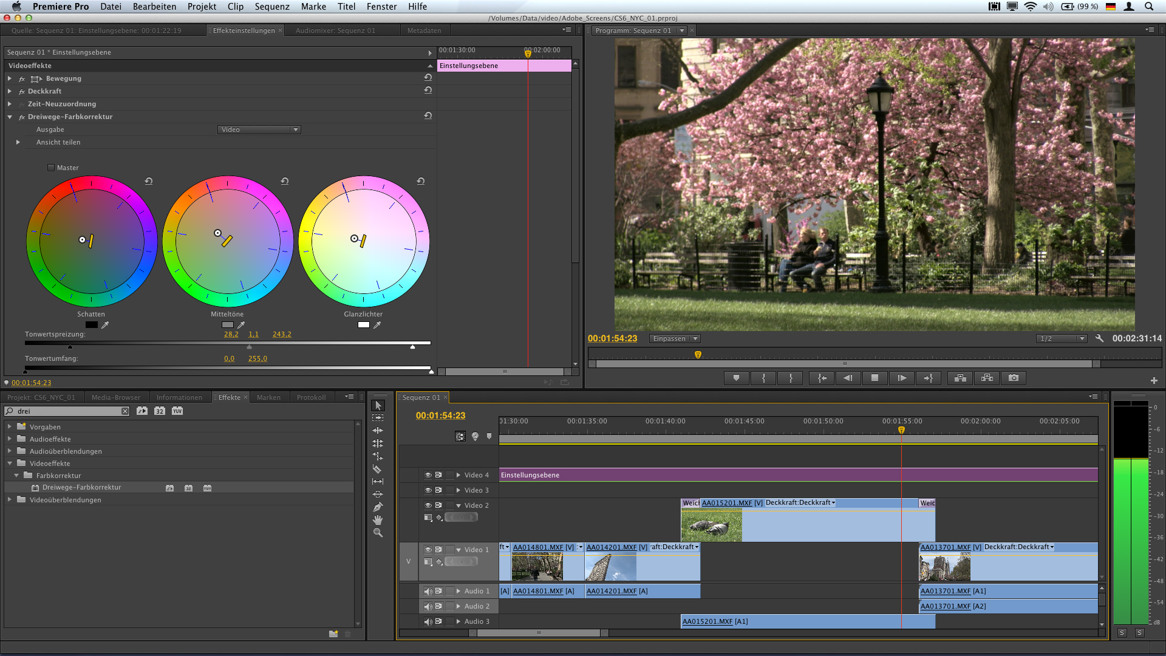
Task: Pick Schatten color with black eyedropper
Action: (105, 325)
